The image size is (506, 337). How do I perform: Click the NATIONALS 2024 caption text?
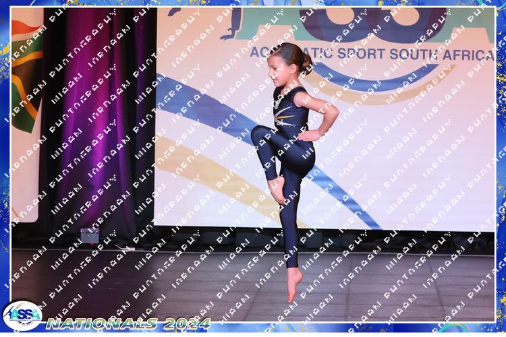click(128, 324)
